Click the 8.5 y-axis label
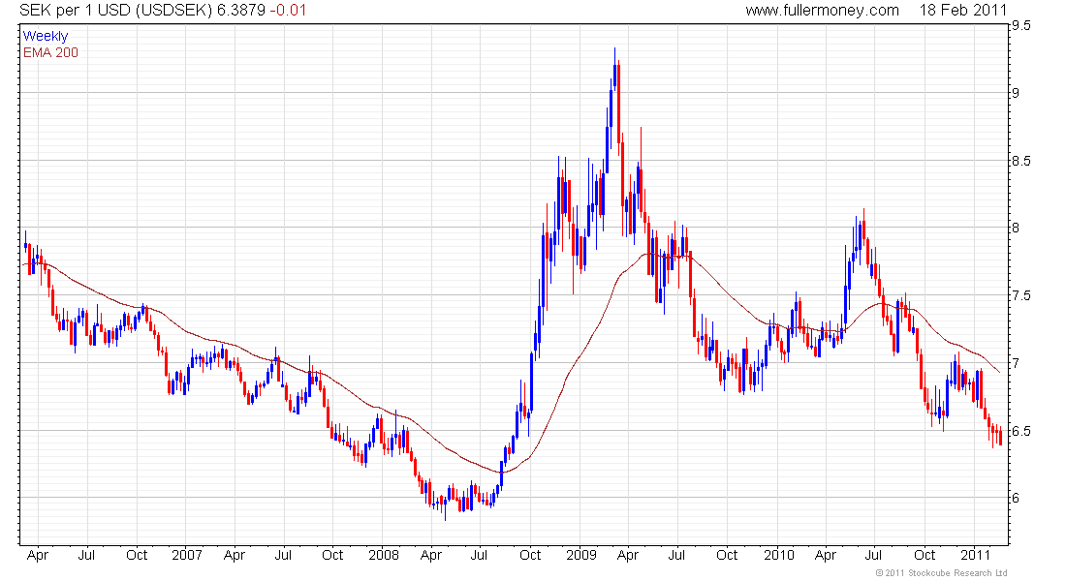Image resolution: width=1066 pixels, height=581 pixels. click(x=1020, y=161)
